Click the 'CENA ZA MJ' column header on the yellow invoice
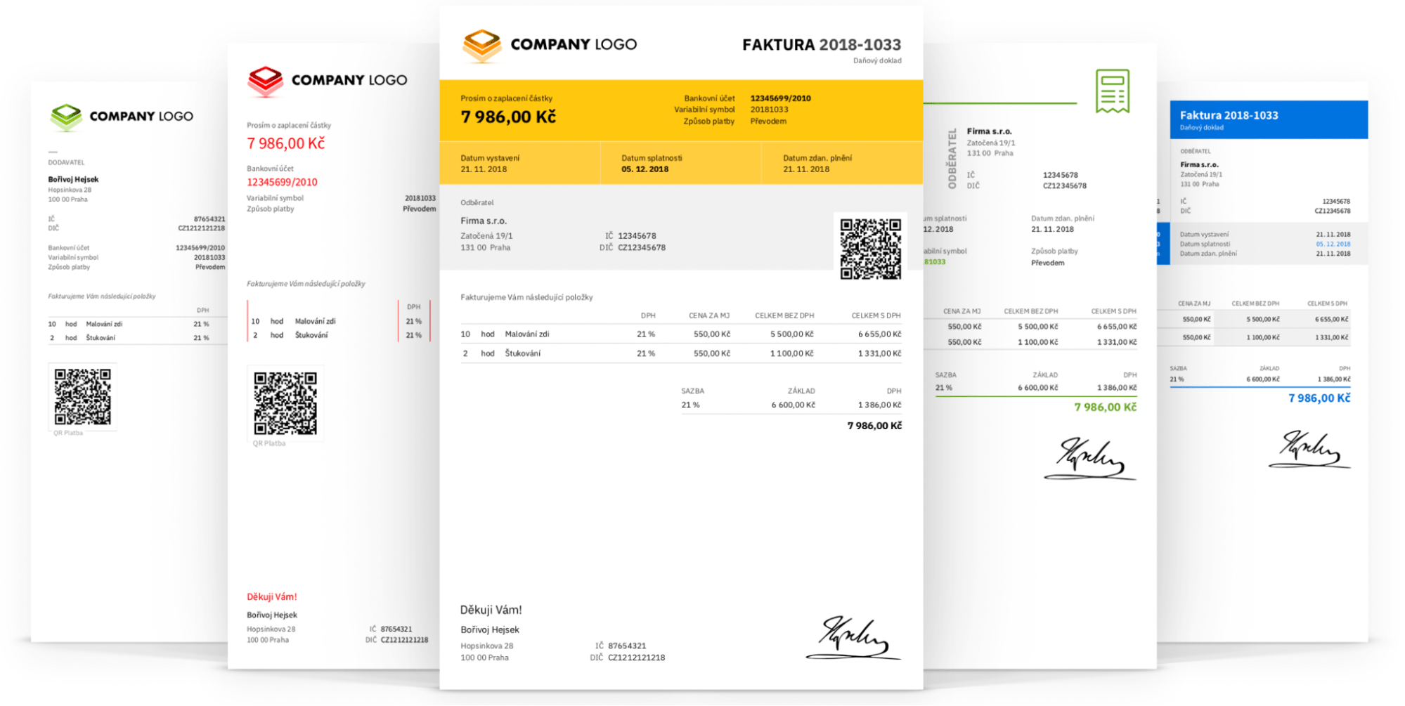Viewport: 1405px width, 706px height. 709,316
